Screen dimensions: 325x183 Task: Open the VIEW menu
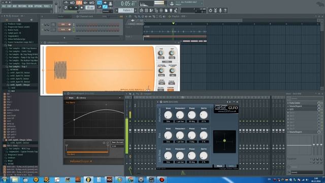[30, 6]
